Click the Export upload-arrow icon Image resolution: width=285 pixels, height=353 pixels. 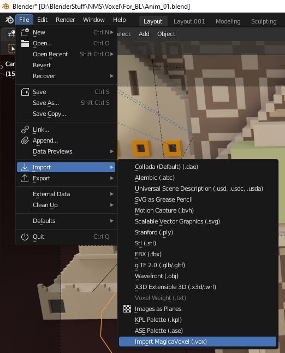[25, 178]
